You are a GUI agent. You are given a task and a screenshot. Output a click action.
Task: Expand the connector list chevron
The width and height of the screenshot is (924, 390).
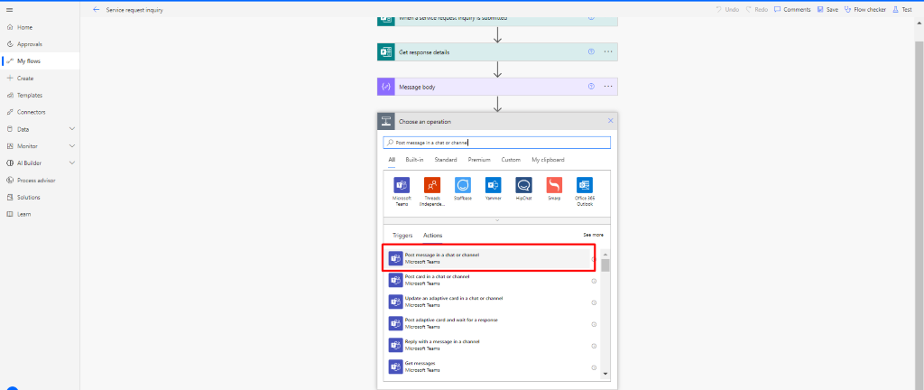click(x=497, y=220)
